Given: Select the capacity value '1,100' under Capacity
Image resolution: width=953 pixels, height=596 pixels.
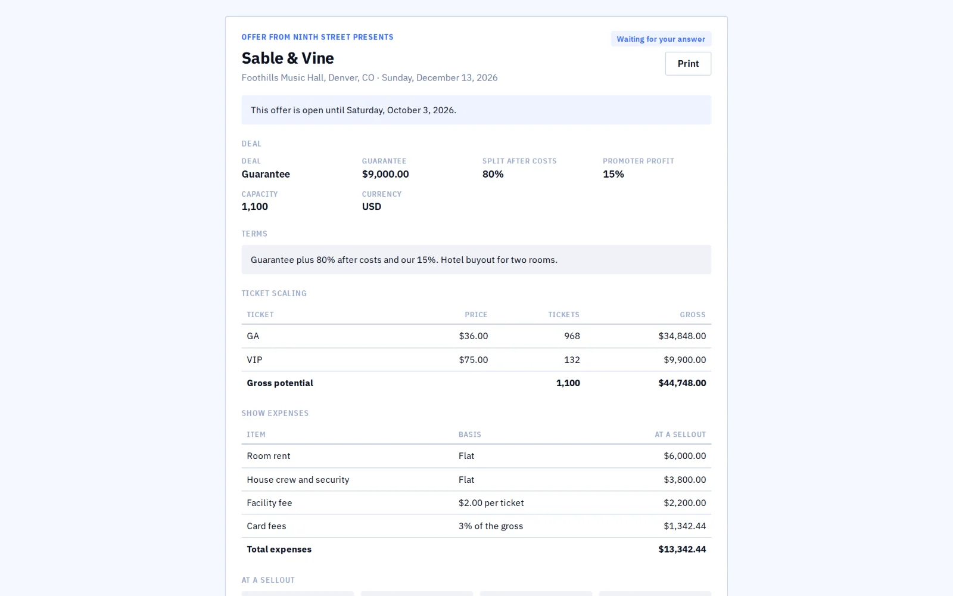Looking at the screenshot, I should click(x=255, y=207).
